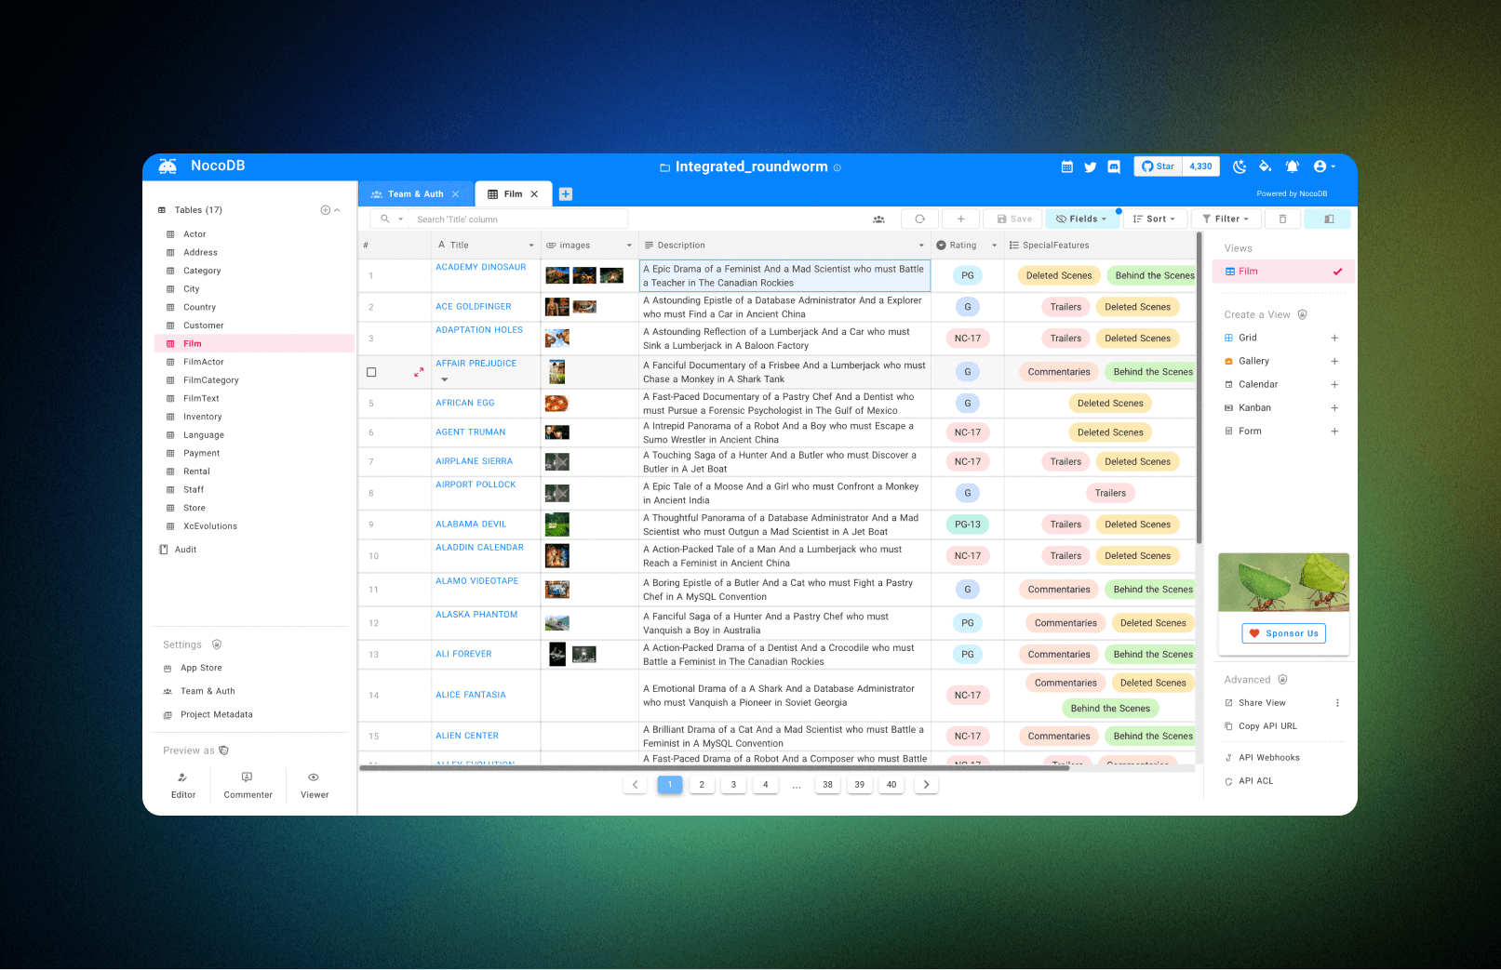Switch to the Team & Auth tab
The width and height of the screenshot is (1501, 970).
pyautogui.click(x=415, y=194)
